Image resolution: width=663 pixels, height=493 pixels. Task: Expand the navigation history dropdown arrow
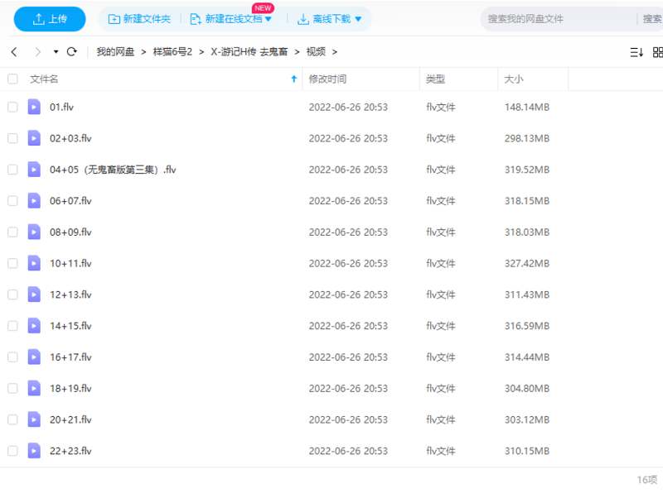pos(56,52)
